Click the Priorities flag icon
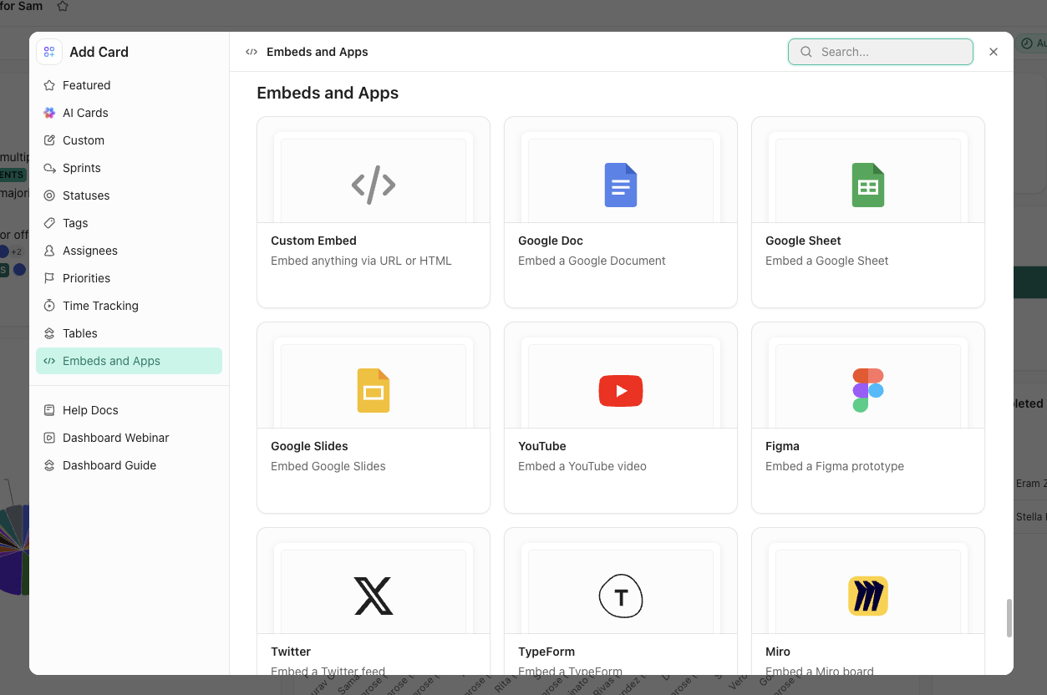1047x695 pixels. 49,278
